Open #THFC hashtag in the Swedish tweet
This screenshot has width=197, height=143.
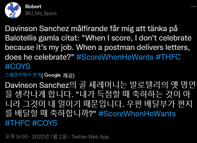(x=168, y=57)
